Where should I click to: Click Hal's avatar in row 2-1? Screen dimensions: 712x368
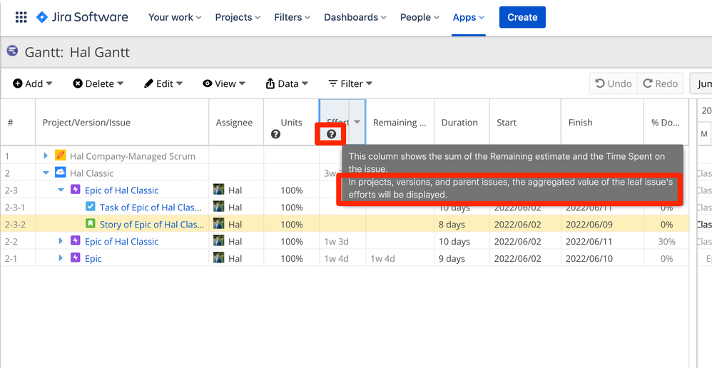pyautogui.click(x=218, y=258)
